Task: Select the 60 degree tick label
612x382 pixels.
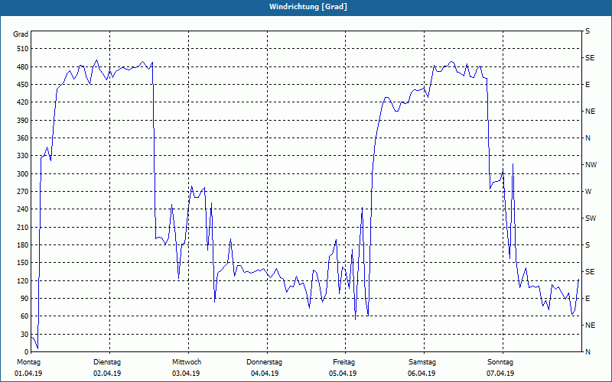Action: pyautogui.click(x=24, y=316)
